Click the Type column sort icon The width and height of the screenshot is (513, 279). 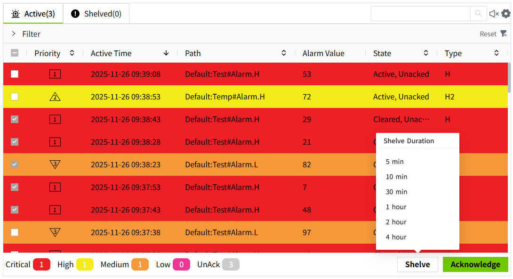(x=497, y=53)
